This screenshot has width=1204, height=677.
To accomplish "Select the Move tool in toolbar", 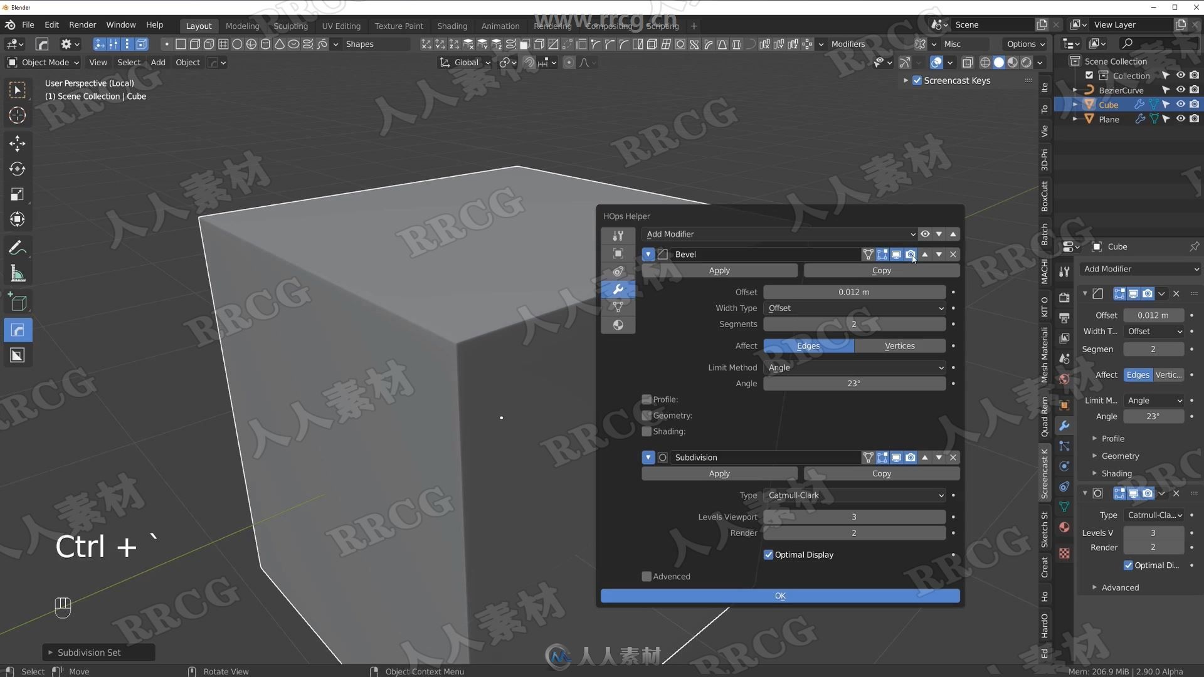I will pyautogui.click(x=18, y=143).
